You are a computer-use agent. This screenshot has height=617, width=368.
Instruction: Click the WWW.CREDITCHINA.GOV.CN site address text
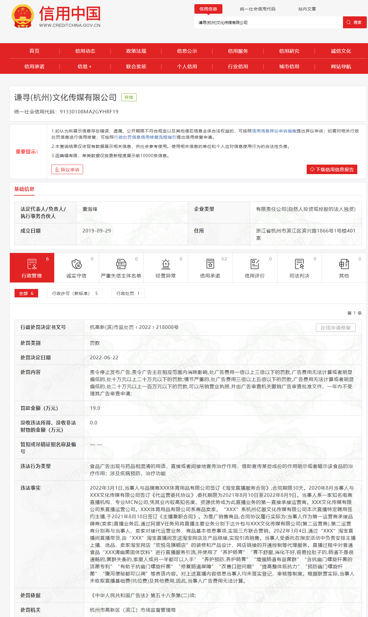[x=70, y=25]
